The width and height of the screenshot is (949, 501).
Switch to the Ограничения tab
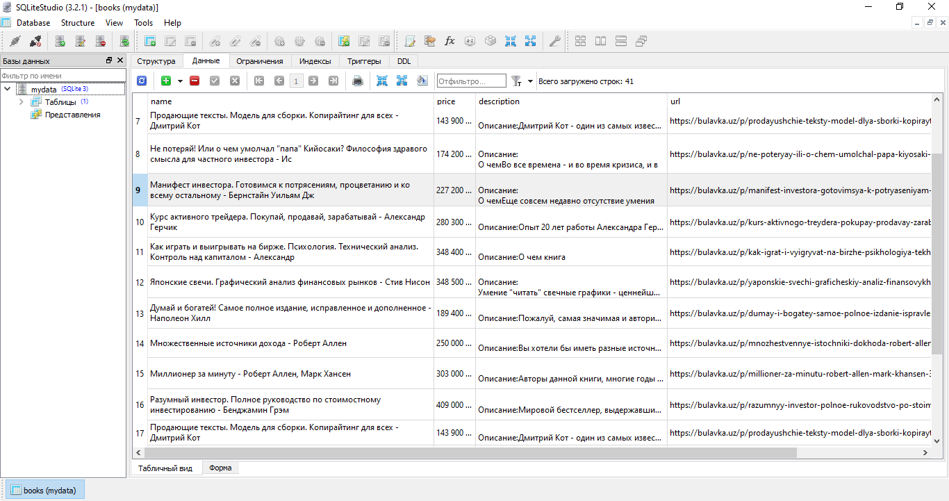coord(260,61)
